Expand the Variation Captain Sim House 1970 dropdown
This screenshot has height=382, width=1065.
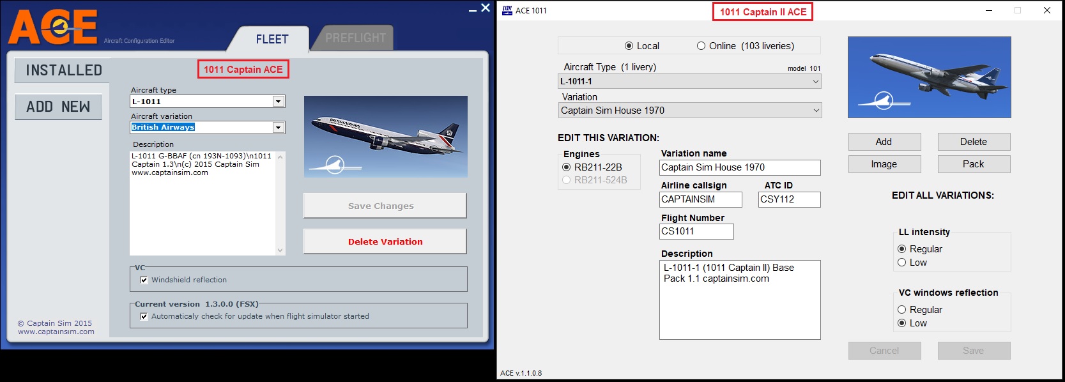[x=816, y=111]
